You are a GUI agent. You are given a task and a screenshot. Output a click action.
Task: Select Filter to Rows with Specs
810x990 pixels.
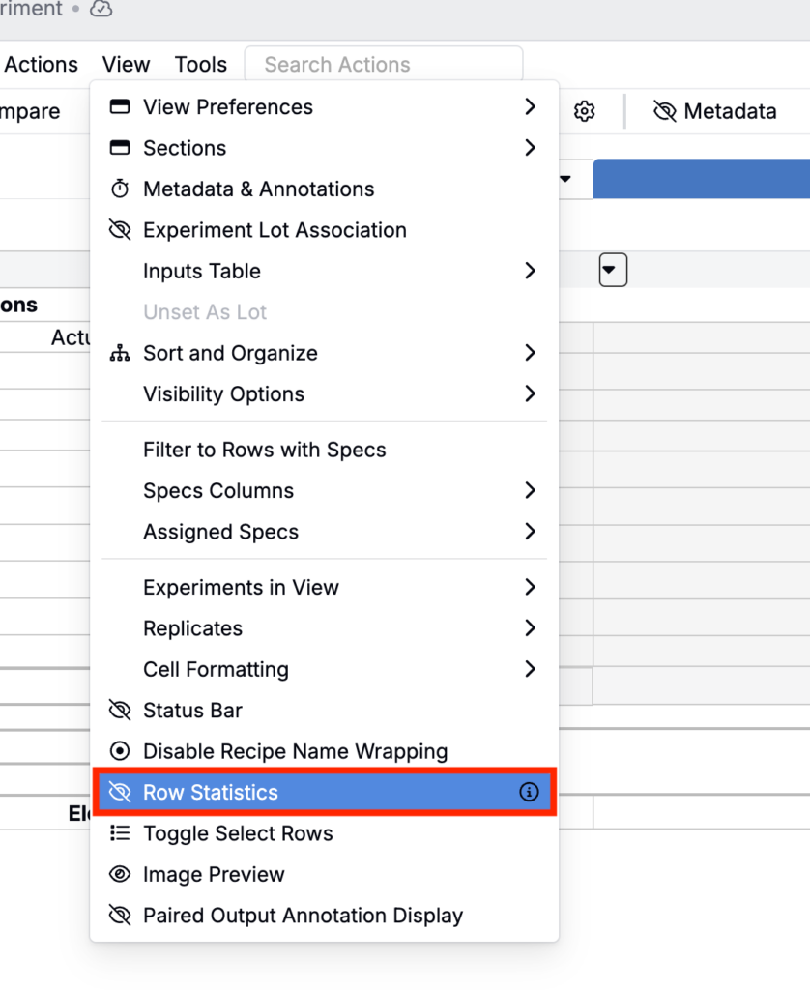tap(264, 450)
